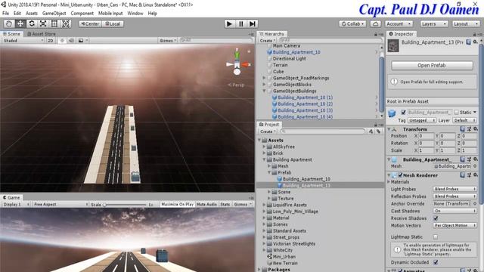Image resolution: width=484 pixels, height=272 pixels.
Task: Open the Tag Untagged dropdown
Action: pos(422,120)
